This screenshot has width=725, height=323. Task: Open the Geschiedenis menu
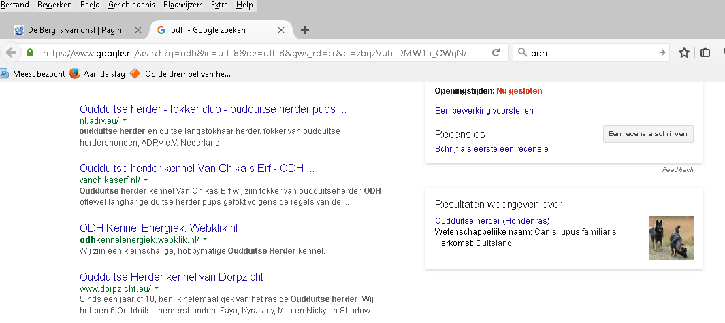click(131, 5)
